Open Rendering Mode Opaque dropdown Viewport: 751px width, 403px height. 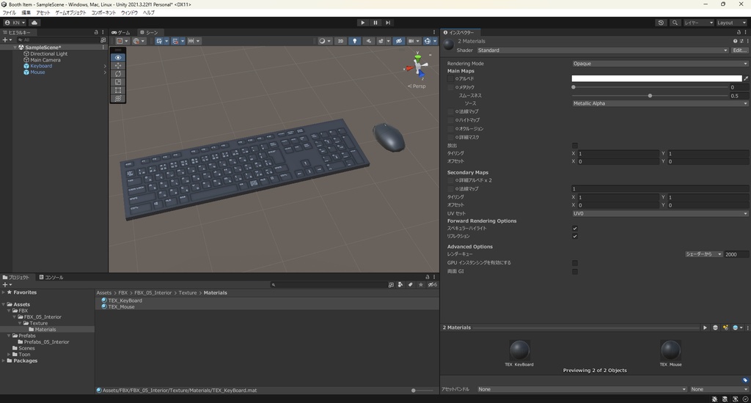tap(660, 64)
